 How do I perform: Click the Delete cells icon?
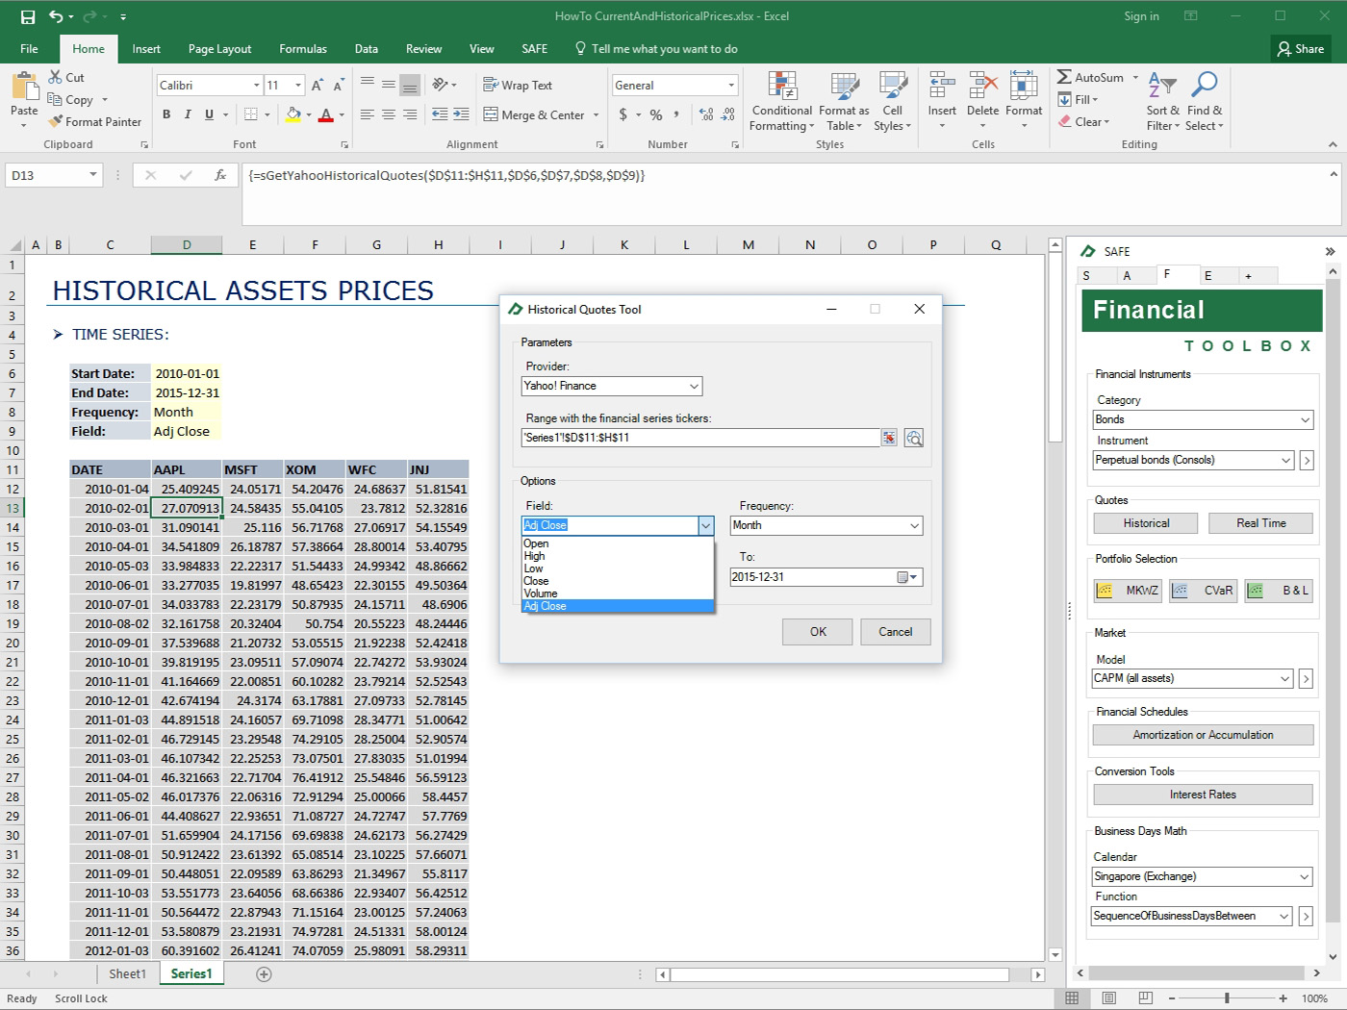[982, 86]
